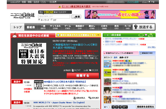Click the mascot icon beside 現在生放送中の公式番組

pos(14,35)
